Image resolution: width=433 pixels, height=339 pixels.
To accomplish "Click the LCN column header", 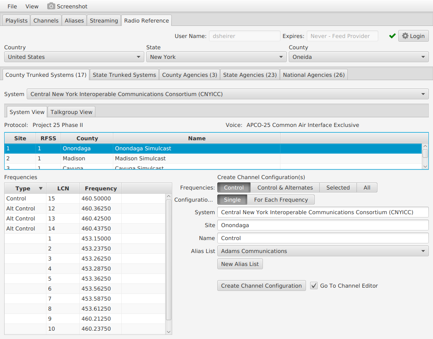I will click(63, 188).
